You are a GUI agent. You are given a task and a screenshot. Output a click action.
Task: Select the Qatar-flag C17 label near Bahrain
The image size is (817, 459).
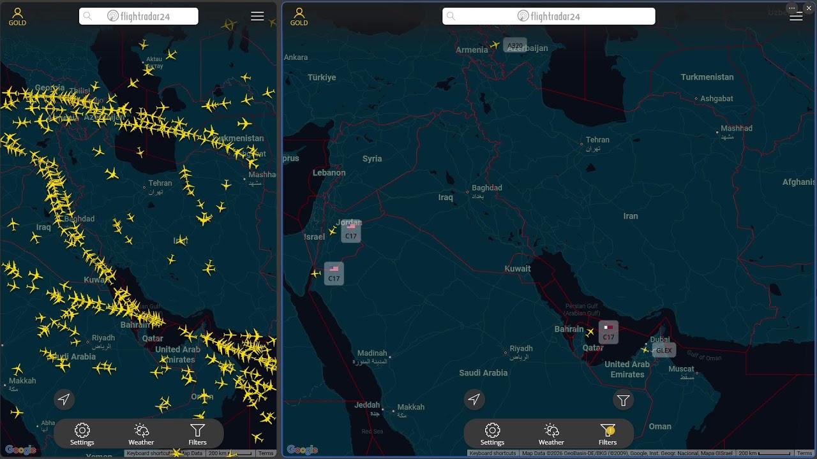coord(608,332)
